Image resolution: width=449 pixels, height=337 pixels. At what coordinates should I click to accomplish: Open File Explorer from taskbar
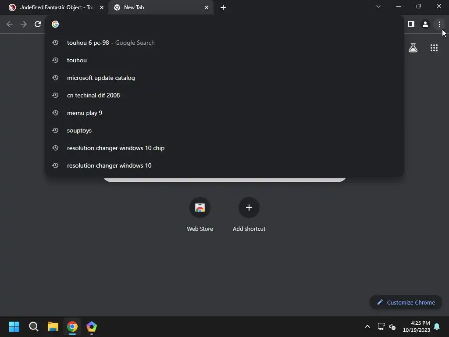(x=53, y=326)
